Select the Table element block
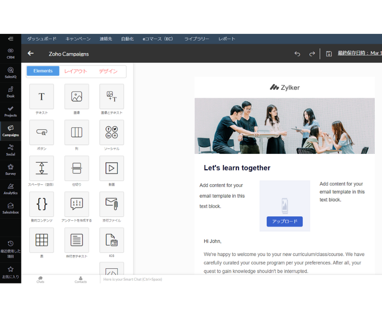This screenshot has height=315, width=382. (42, 240)
